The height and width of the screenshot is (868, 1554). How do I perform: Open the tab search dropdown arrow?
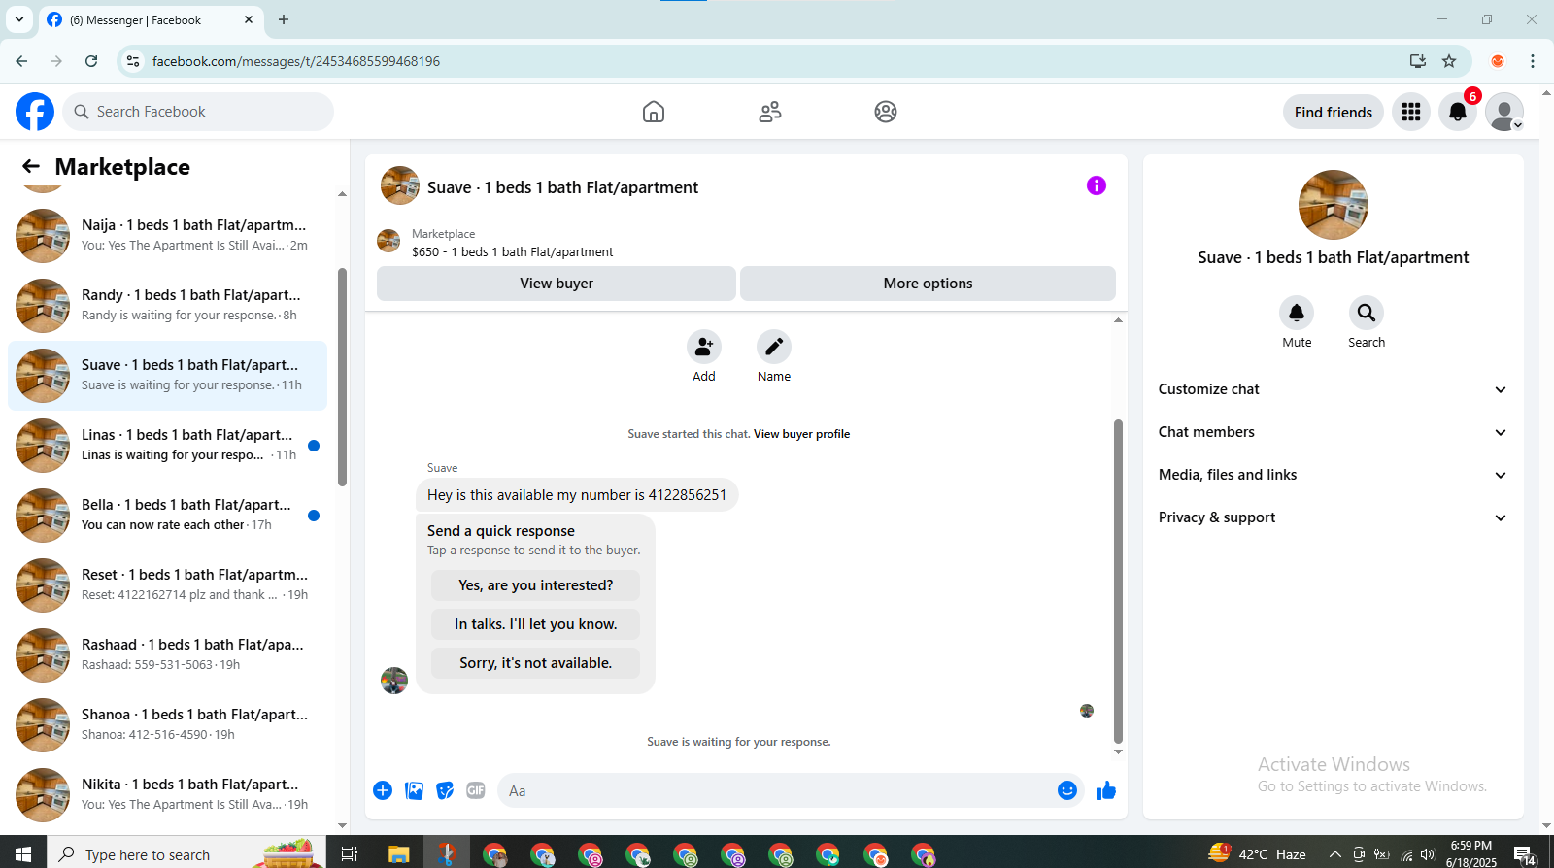pyautogui.click(x=19, y=19)
